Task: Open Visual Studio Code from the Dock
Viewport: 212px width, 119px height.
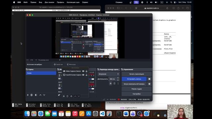Action: point(102,114)
